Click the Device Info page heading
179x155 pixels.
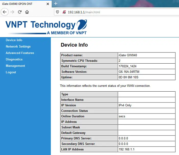74,45
